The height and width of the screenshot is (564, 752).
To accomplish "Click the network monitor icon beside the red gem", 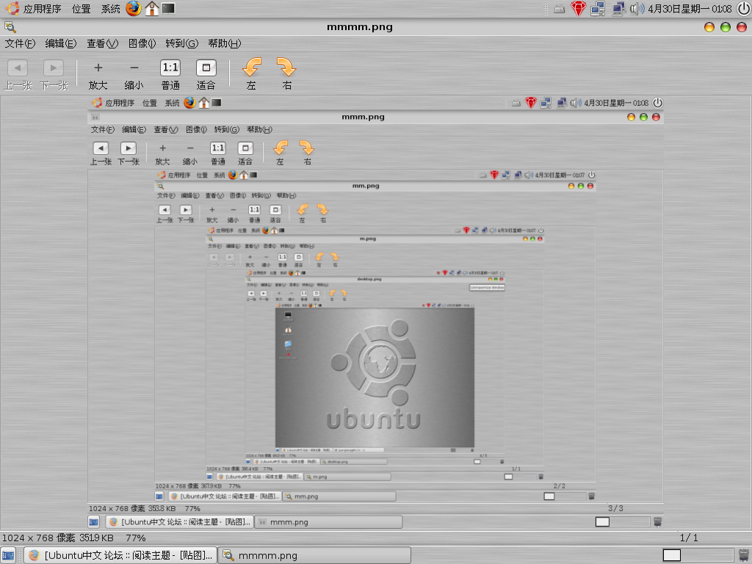I will tap(598, 9).
